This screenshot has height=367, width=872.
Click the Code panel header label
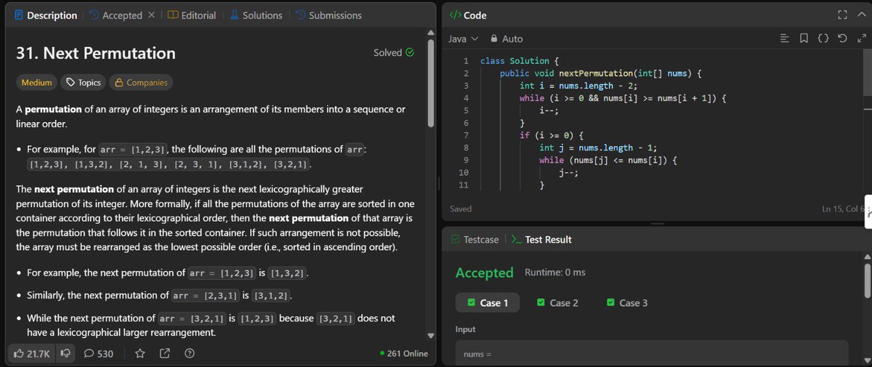tap(468, 15)
